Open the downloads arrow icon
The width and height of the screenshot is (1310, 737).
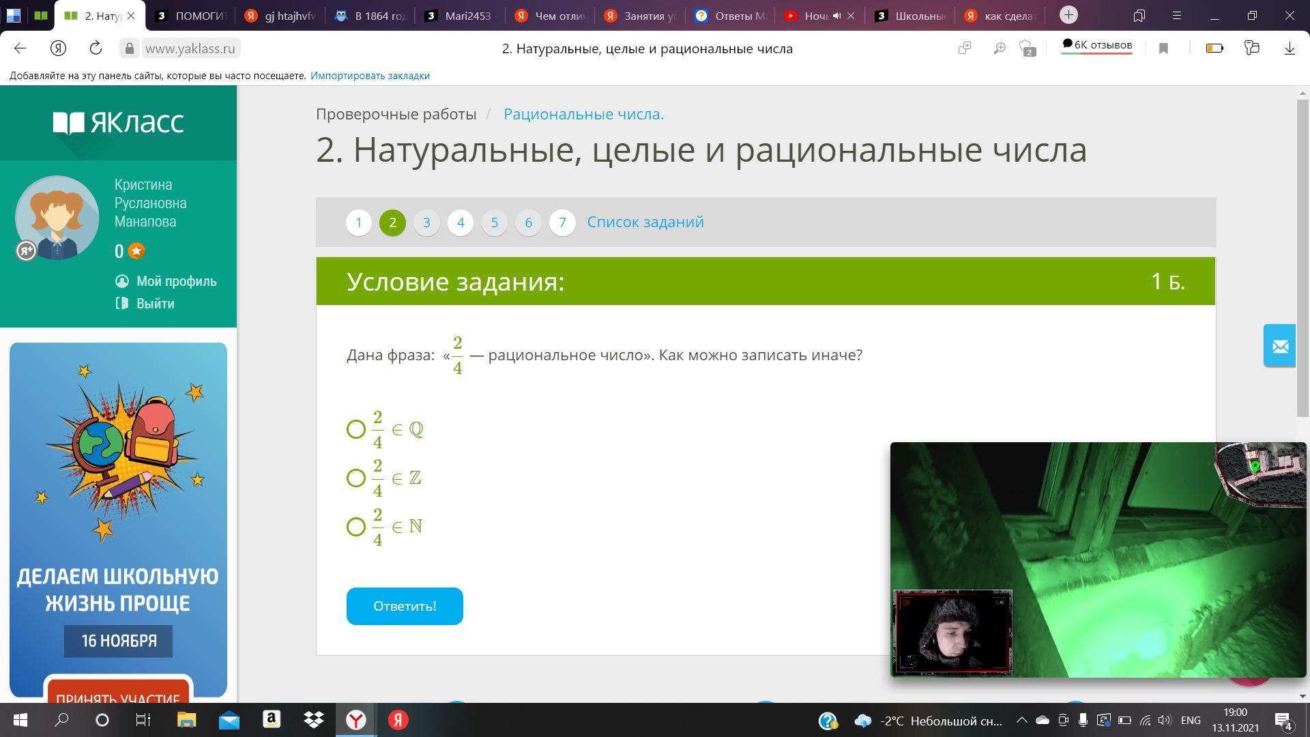tap(1290, 48)
